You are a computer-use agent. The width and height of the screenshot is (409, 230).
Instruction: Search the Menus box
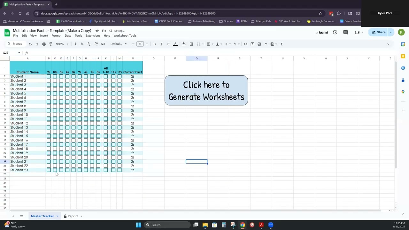(x=15, y=44)
